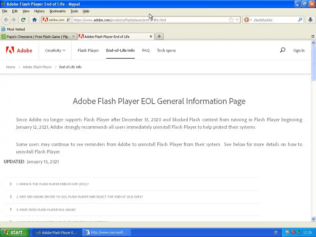Open the FAQ nav link

click(146, 50)
